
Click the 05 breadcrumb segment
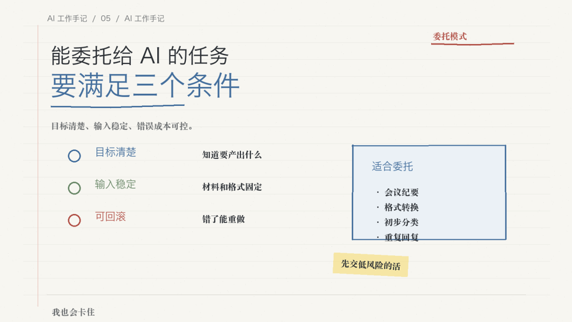click(x=106, y=19)
